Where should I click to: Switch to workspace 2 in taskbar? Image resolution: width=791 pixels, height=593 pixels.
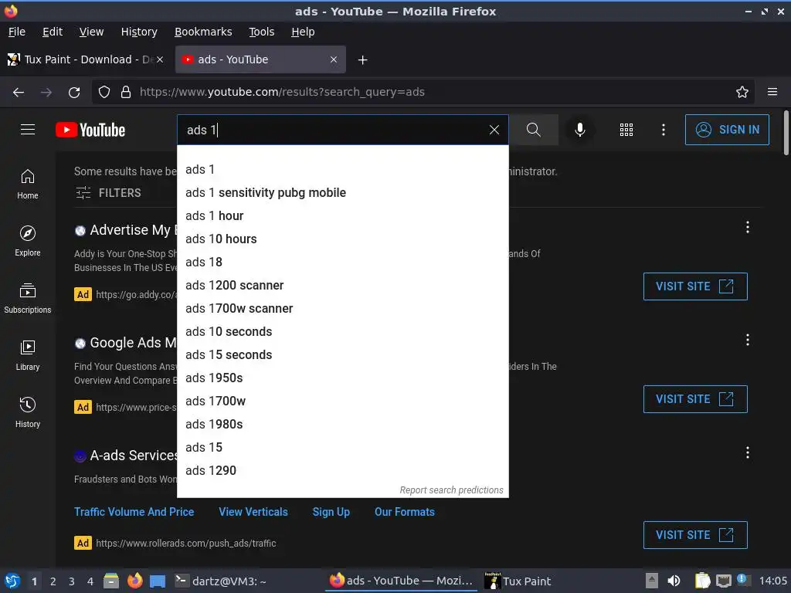53,581
